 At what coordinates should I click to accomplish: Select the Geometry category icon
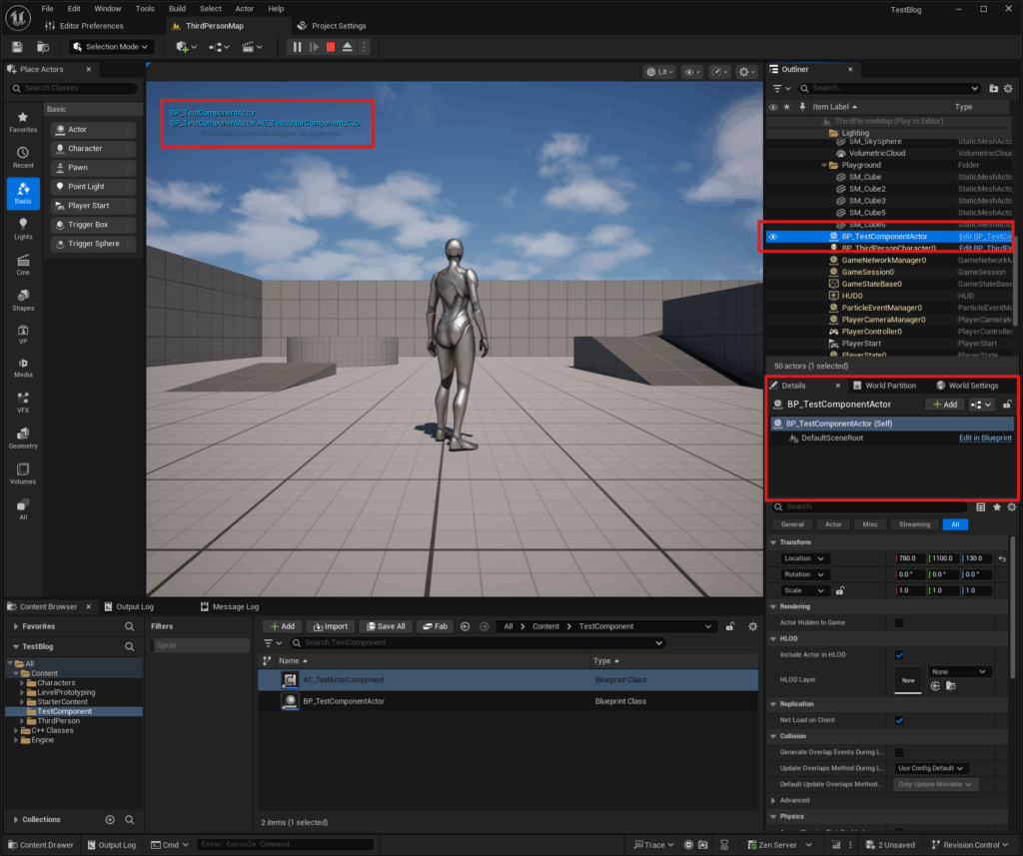pyautogui.click(x=23, y=437)
